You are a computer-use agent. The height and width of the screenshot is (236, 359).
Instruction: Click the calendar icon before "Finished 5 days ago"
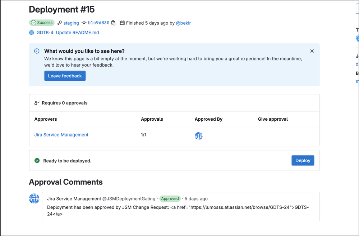coord(122,23)
